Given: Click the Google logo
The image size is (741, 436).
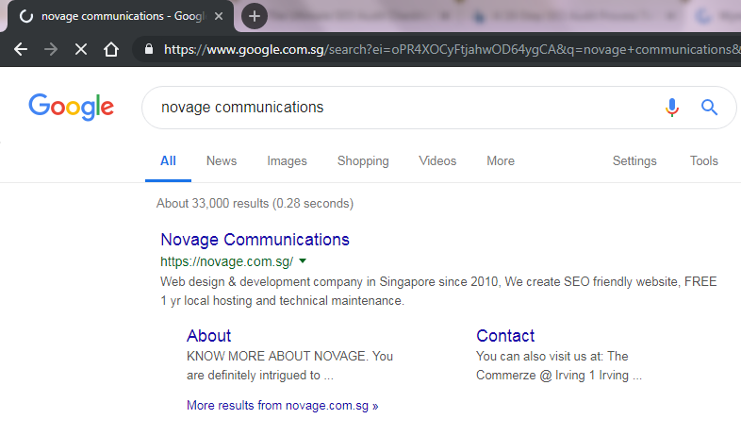Looking at the screenshot, I should tap(72, 107).
